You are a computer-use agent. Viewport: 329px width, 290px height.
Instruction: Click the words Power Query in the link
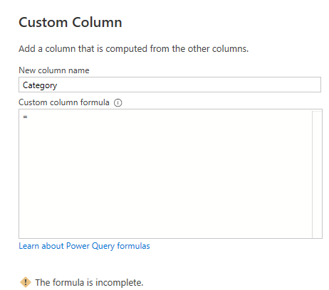tap(90, 246)
